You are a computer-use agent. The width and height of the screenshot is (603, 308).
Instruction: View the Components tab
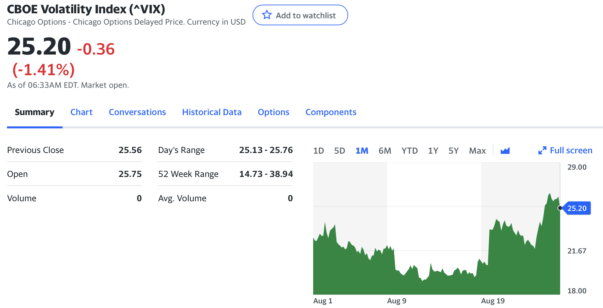[331, 112]
